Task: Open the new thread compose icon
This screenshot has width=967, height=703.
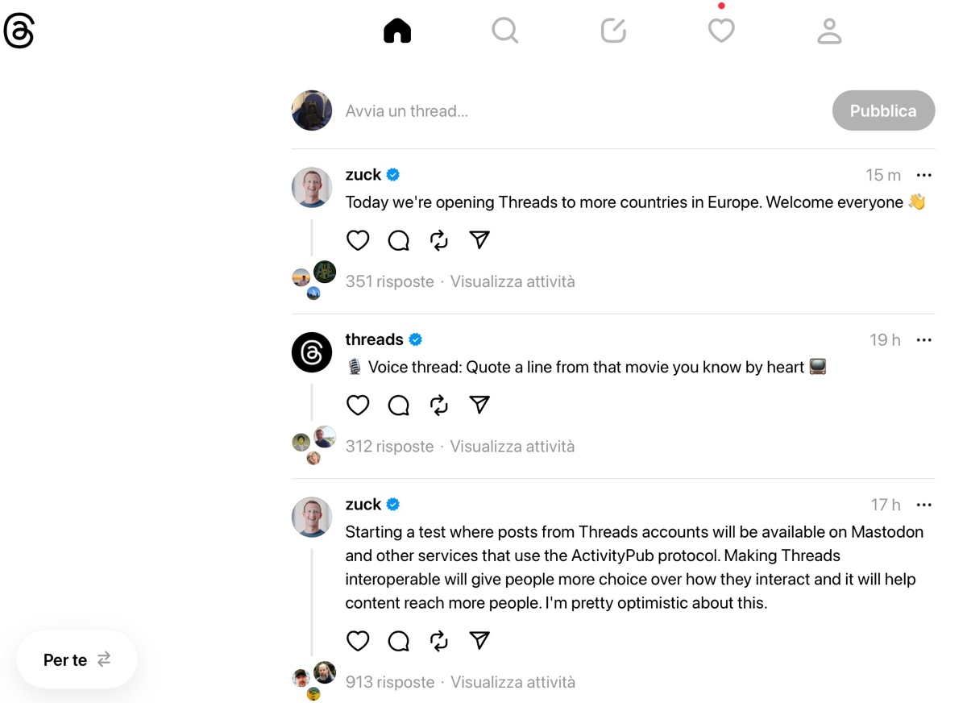Action: coord(613,31)
